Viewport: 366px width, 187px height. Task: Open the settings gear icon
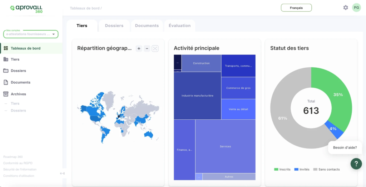(x=346, y=8)
